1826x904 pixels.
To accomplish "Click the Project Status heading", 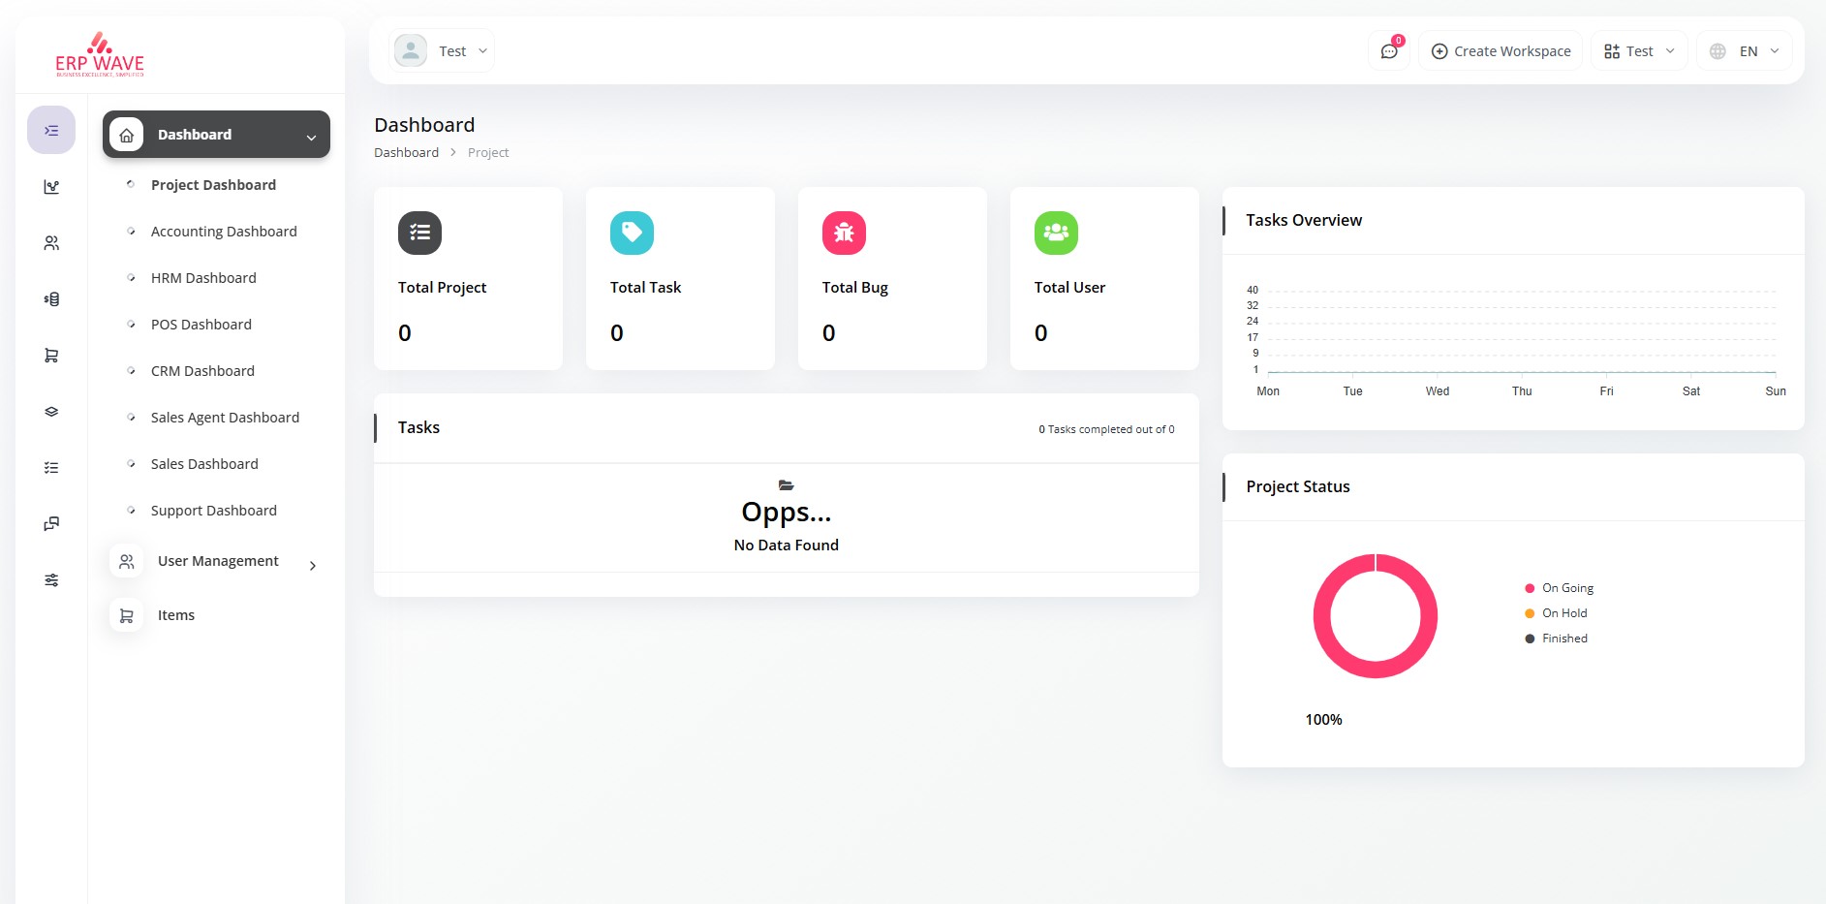I will pyautogui.click(x=1298, y=486).
